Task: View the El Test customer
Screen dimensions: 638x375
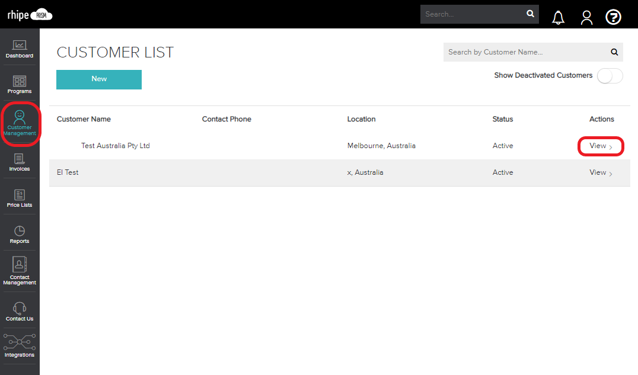Action: 601,172
